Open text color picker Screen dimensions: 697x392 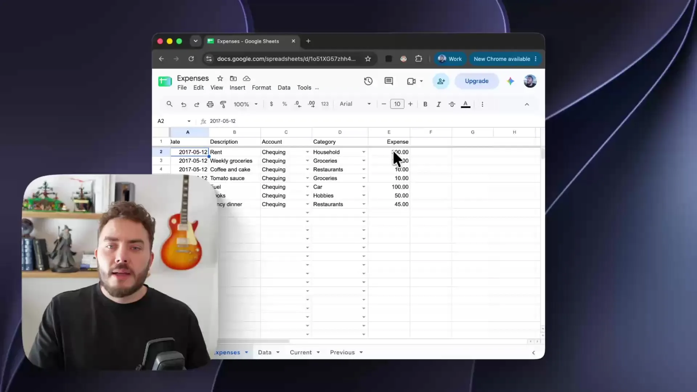coord(465,104)
